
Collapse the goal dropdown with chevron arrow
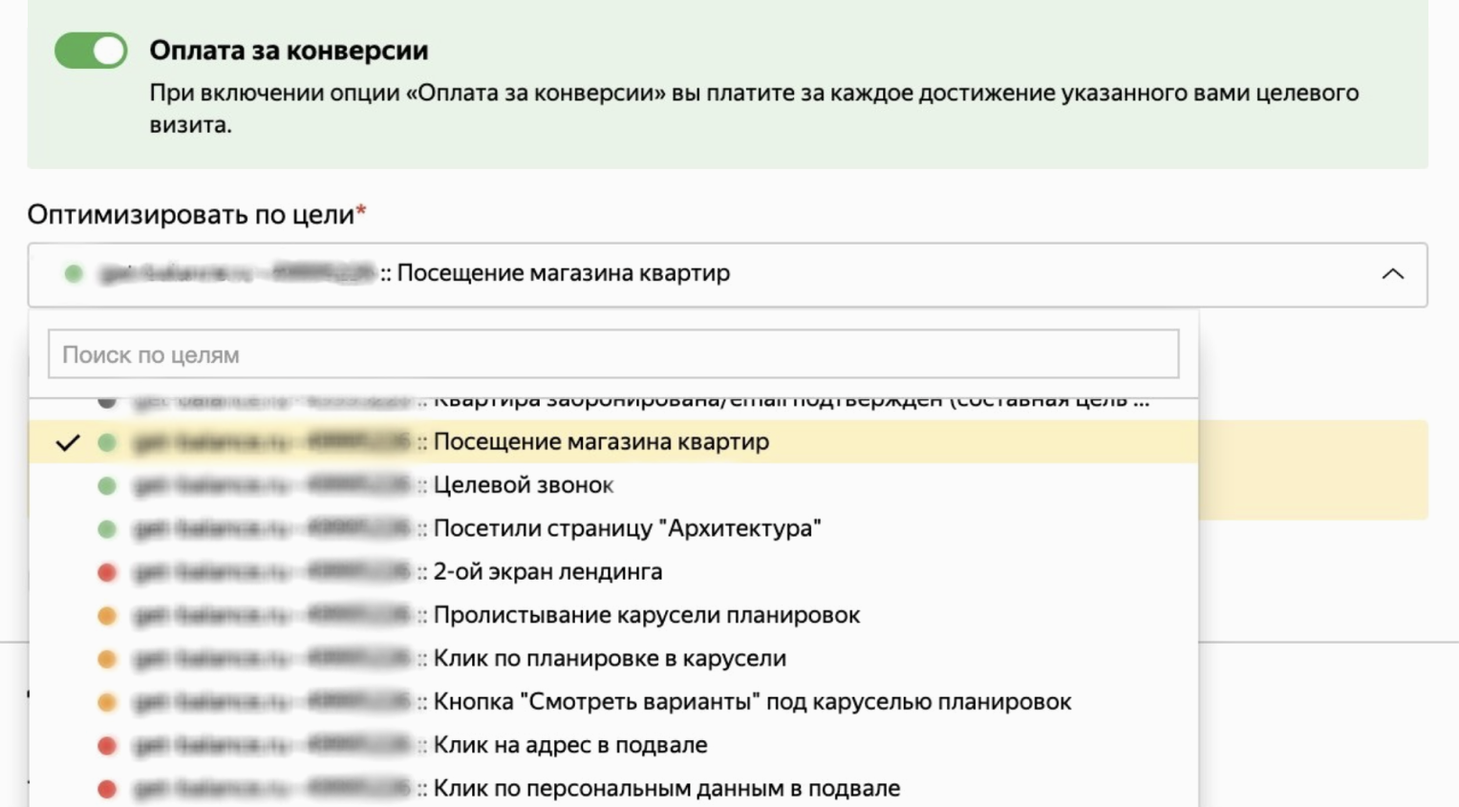[x=1392, y=275]
